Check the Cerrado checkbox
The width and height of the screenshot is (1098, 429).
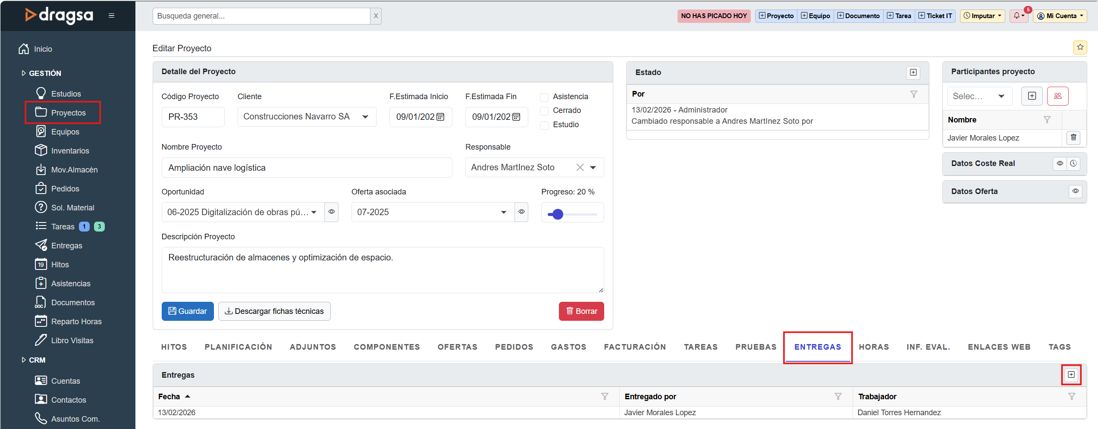click(545, 111)
